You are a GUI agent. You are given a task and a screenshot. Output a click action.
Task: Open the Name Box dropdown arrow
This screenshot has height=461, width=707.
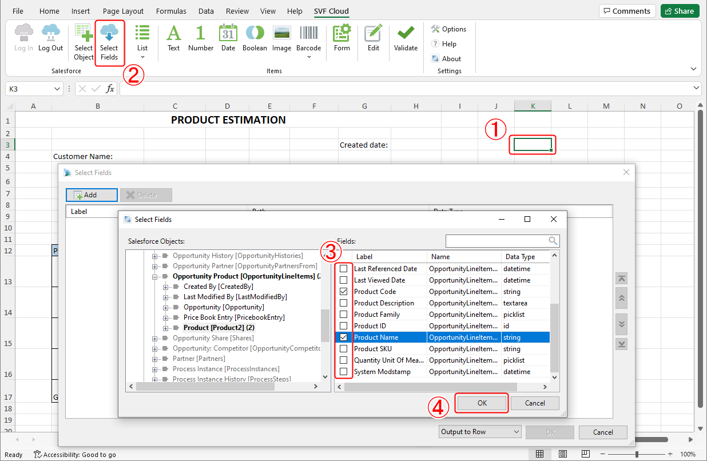coord(57,89)
